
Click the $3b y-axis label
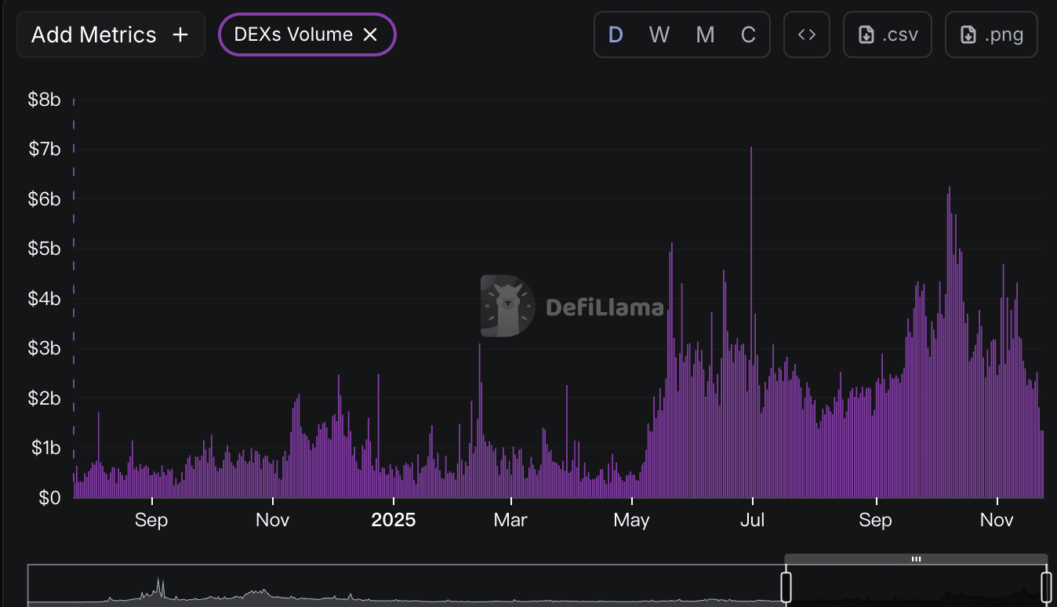45,348
